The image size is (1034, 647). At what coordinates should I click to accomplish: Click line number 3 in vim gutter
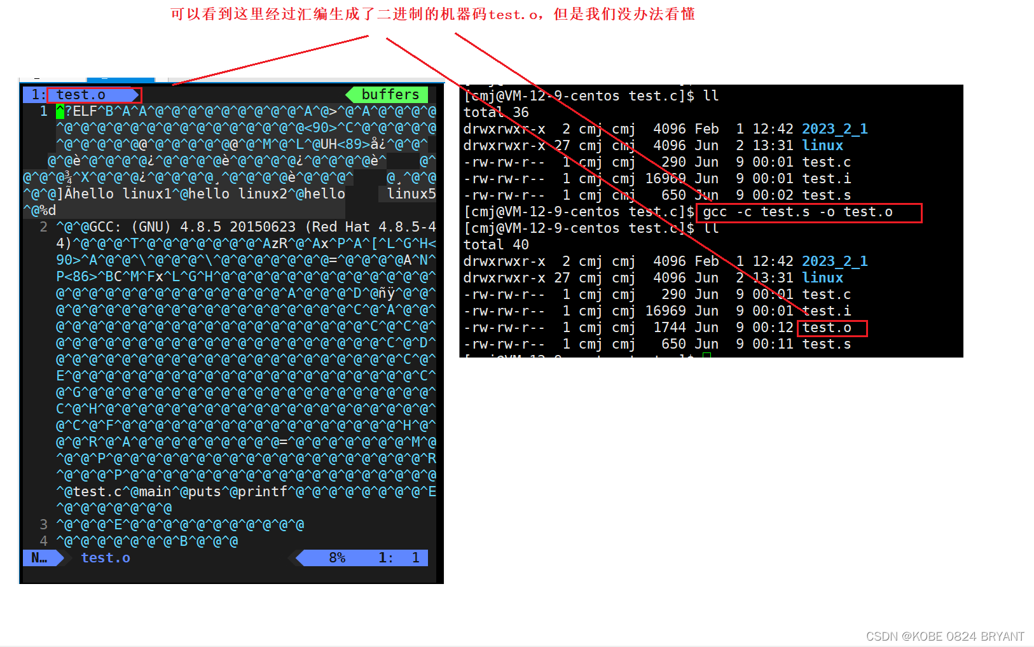click(43, 525)
